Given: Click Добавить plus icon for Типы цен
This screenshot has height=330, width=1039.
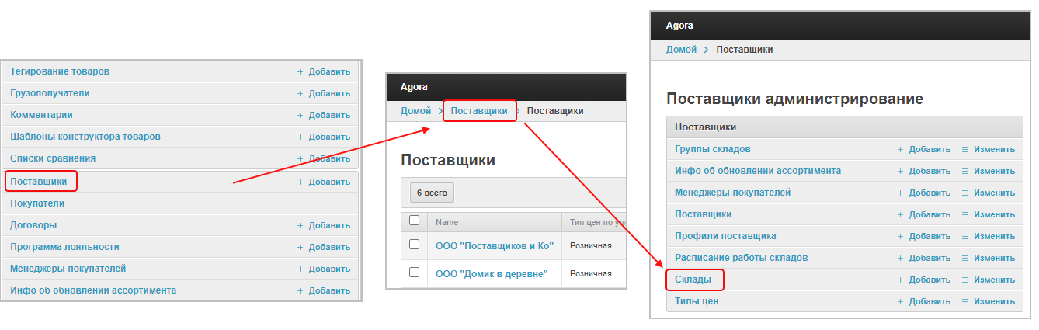Looking at the screenshot, I should coord(901,301).
